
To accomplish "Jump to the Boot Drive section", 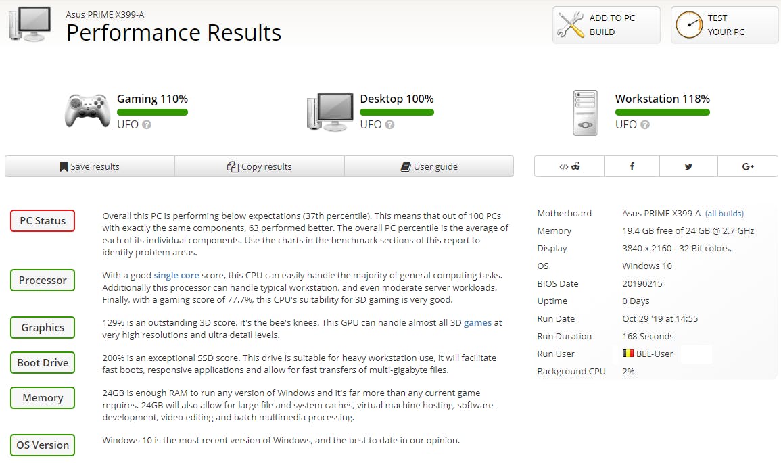I will coord(43,362).
